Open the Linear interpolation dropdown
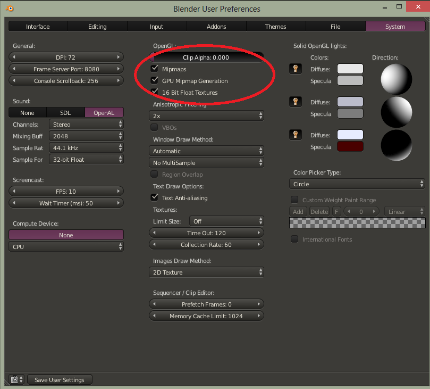 click(x=405, y=212)
